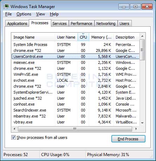156x161 pixels.
Task: Click the scroll up arrow in process list
Action: (x=142, y=36)
